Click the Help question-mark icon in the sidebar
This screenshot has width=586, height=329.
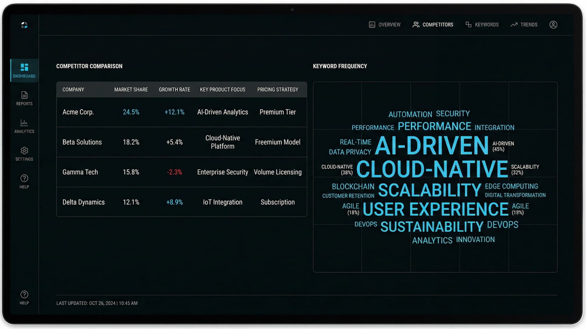tap(24, 178)
